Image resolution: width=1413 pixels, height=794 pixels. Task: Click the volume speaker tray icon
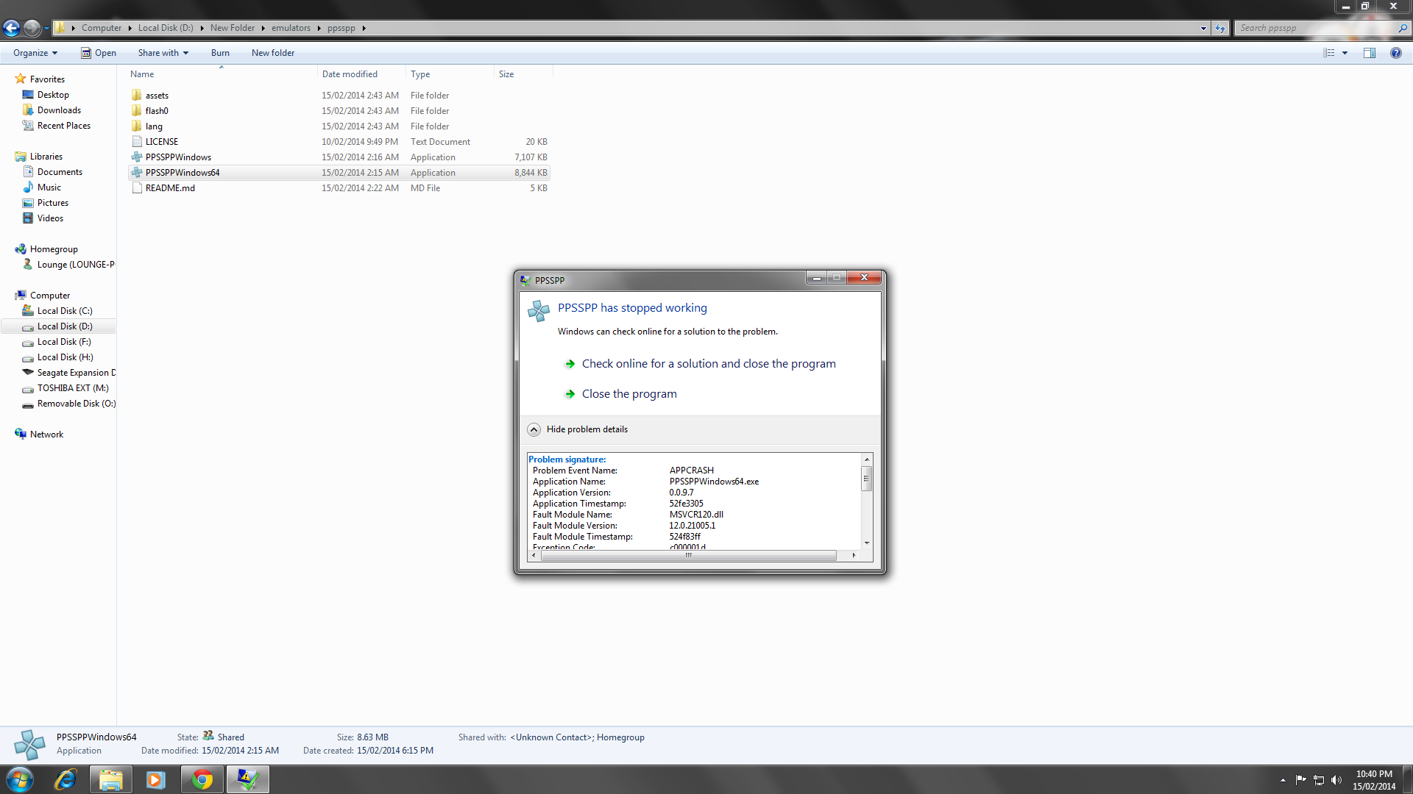tap(1336, 780)
